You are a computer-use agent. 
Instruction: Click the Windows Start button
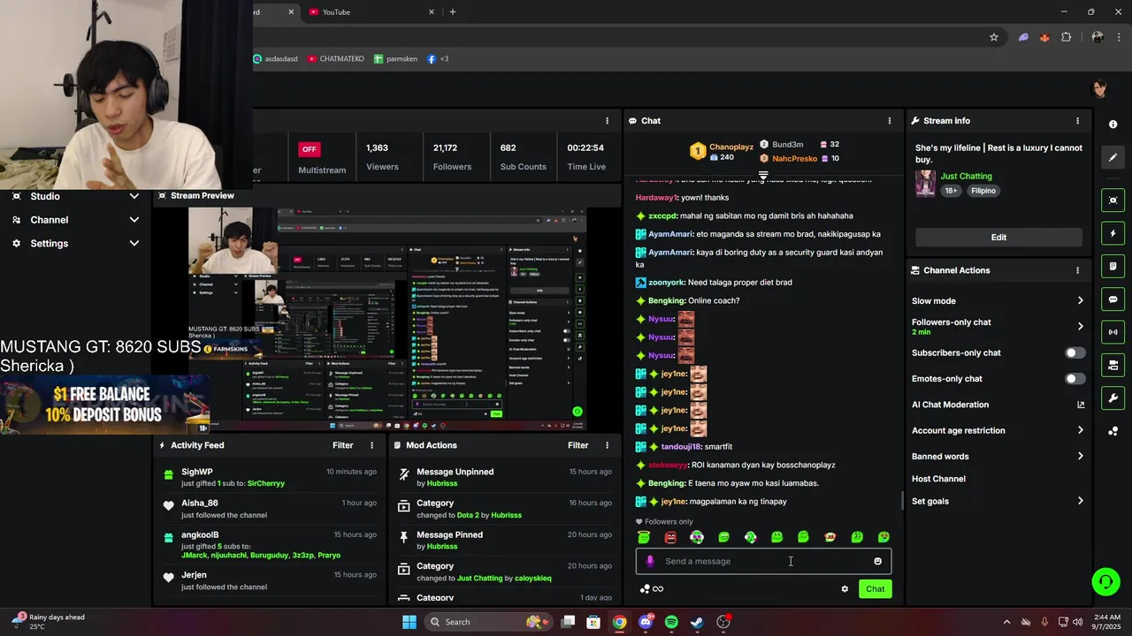(409, 622)
